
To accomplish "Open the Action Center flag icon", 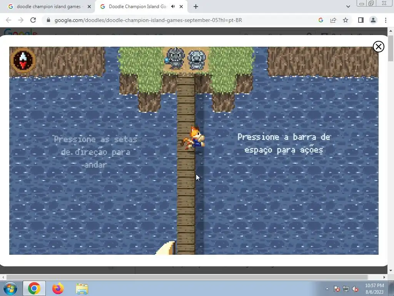I will (337, 289).
